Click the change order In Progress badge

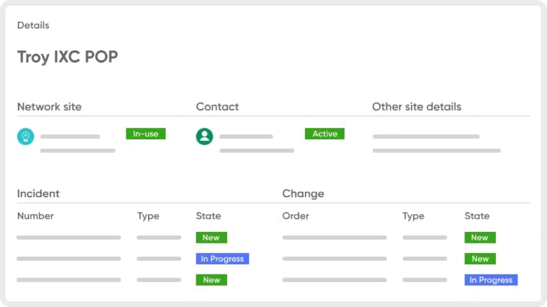pos(491,280)
